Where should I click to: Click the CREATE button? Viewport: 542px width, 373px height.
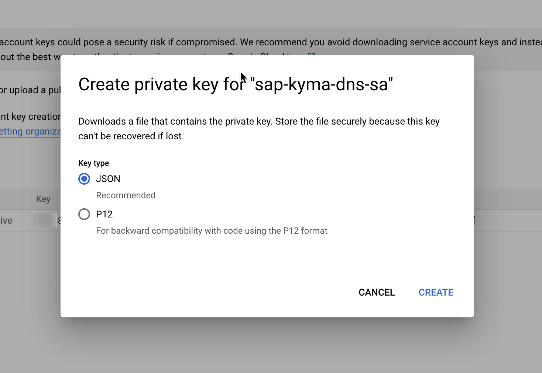(436, 292)
